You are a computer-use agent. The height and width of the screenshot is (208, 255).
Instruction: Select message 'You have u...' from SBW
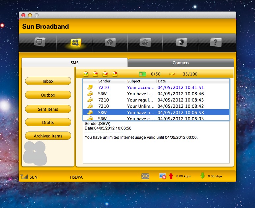156,112
